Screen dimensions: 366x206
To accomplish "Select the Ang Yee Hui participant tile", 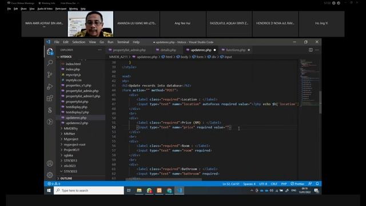I will click(x=182, y=24).
